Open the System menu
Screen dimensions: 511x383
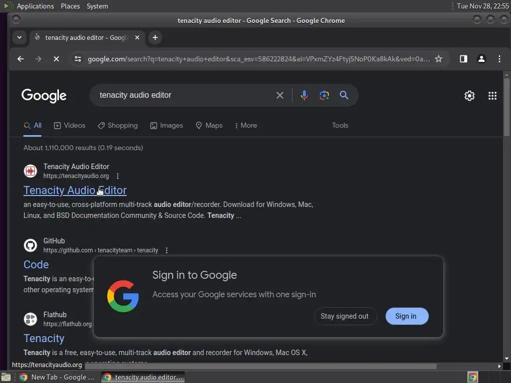click(97, 6)
